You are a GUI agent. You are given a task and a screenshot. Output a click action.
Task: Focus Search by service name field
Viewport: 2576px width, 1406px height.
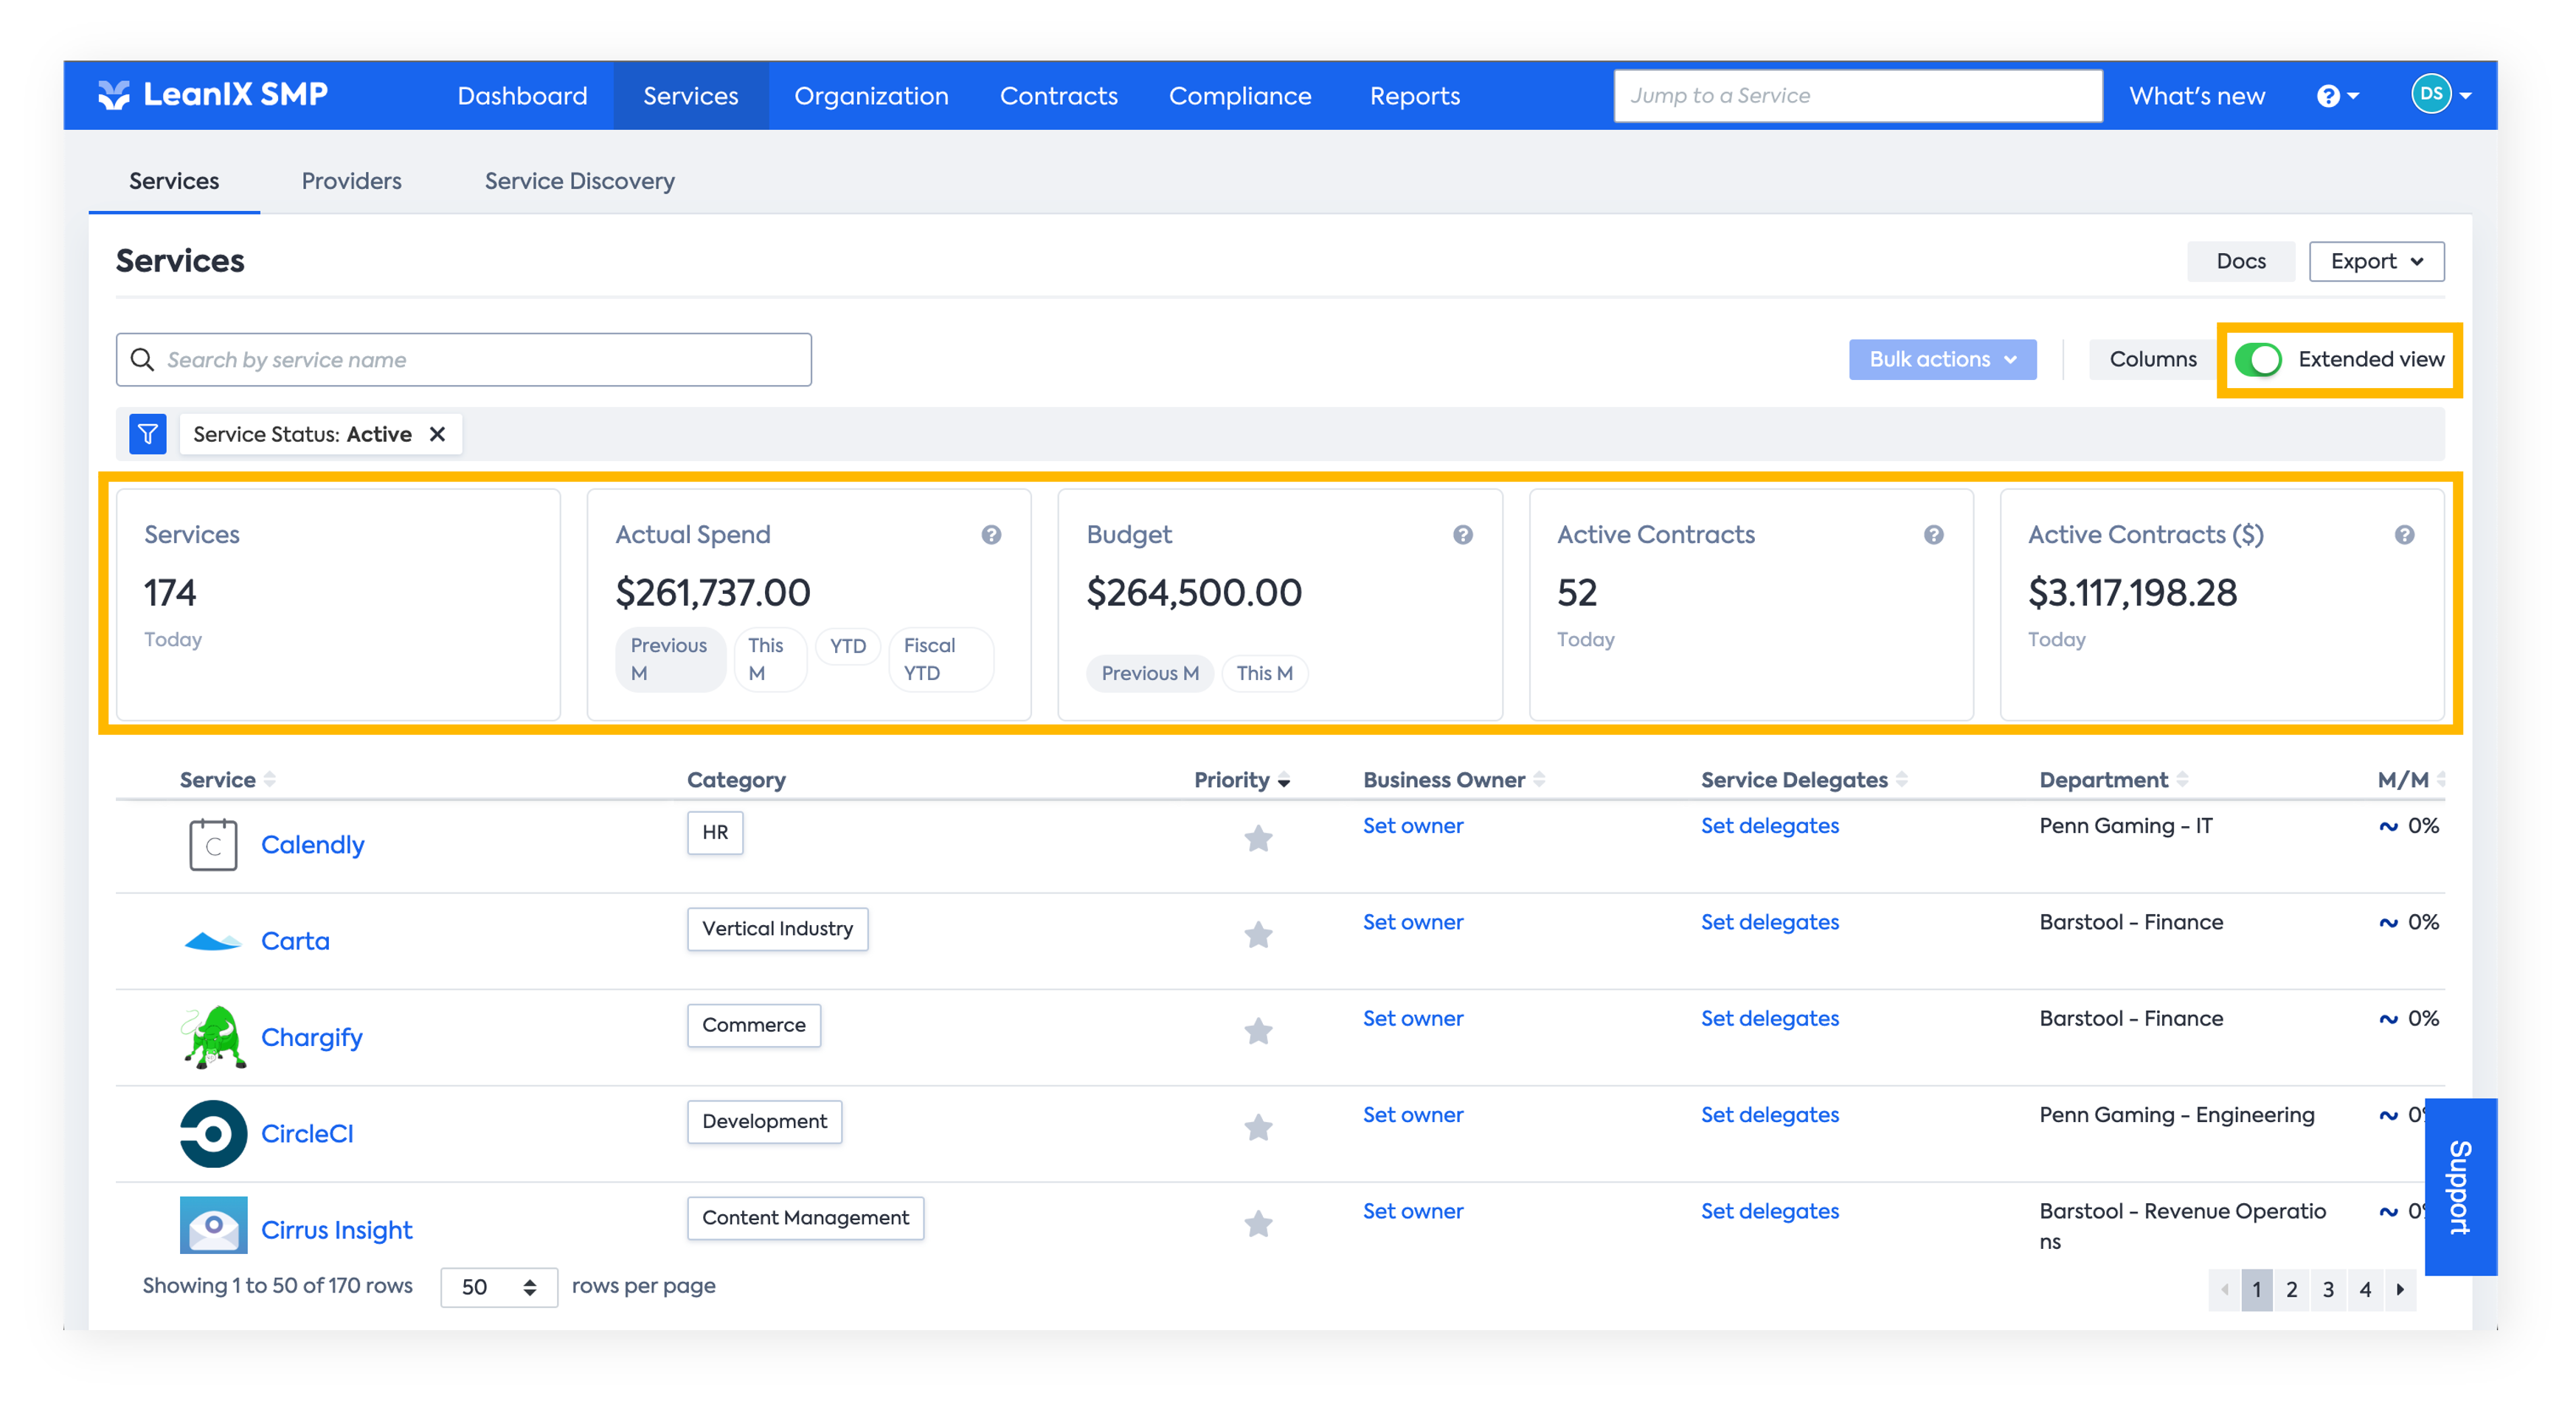463,360
